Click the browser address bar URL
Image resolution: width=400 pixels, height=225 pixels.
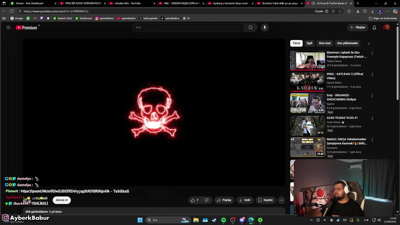pos(56,11)
